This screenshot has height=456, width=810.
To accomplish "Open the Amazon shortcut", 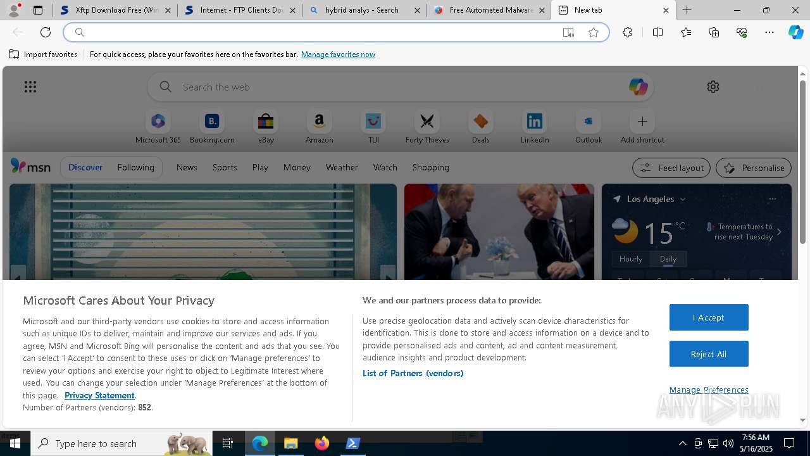I will pos(319,127).
